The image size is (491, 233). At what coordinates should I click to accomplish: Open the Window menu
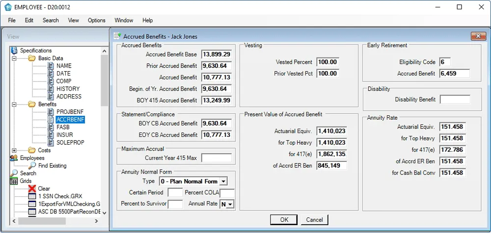coord(124,20)
